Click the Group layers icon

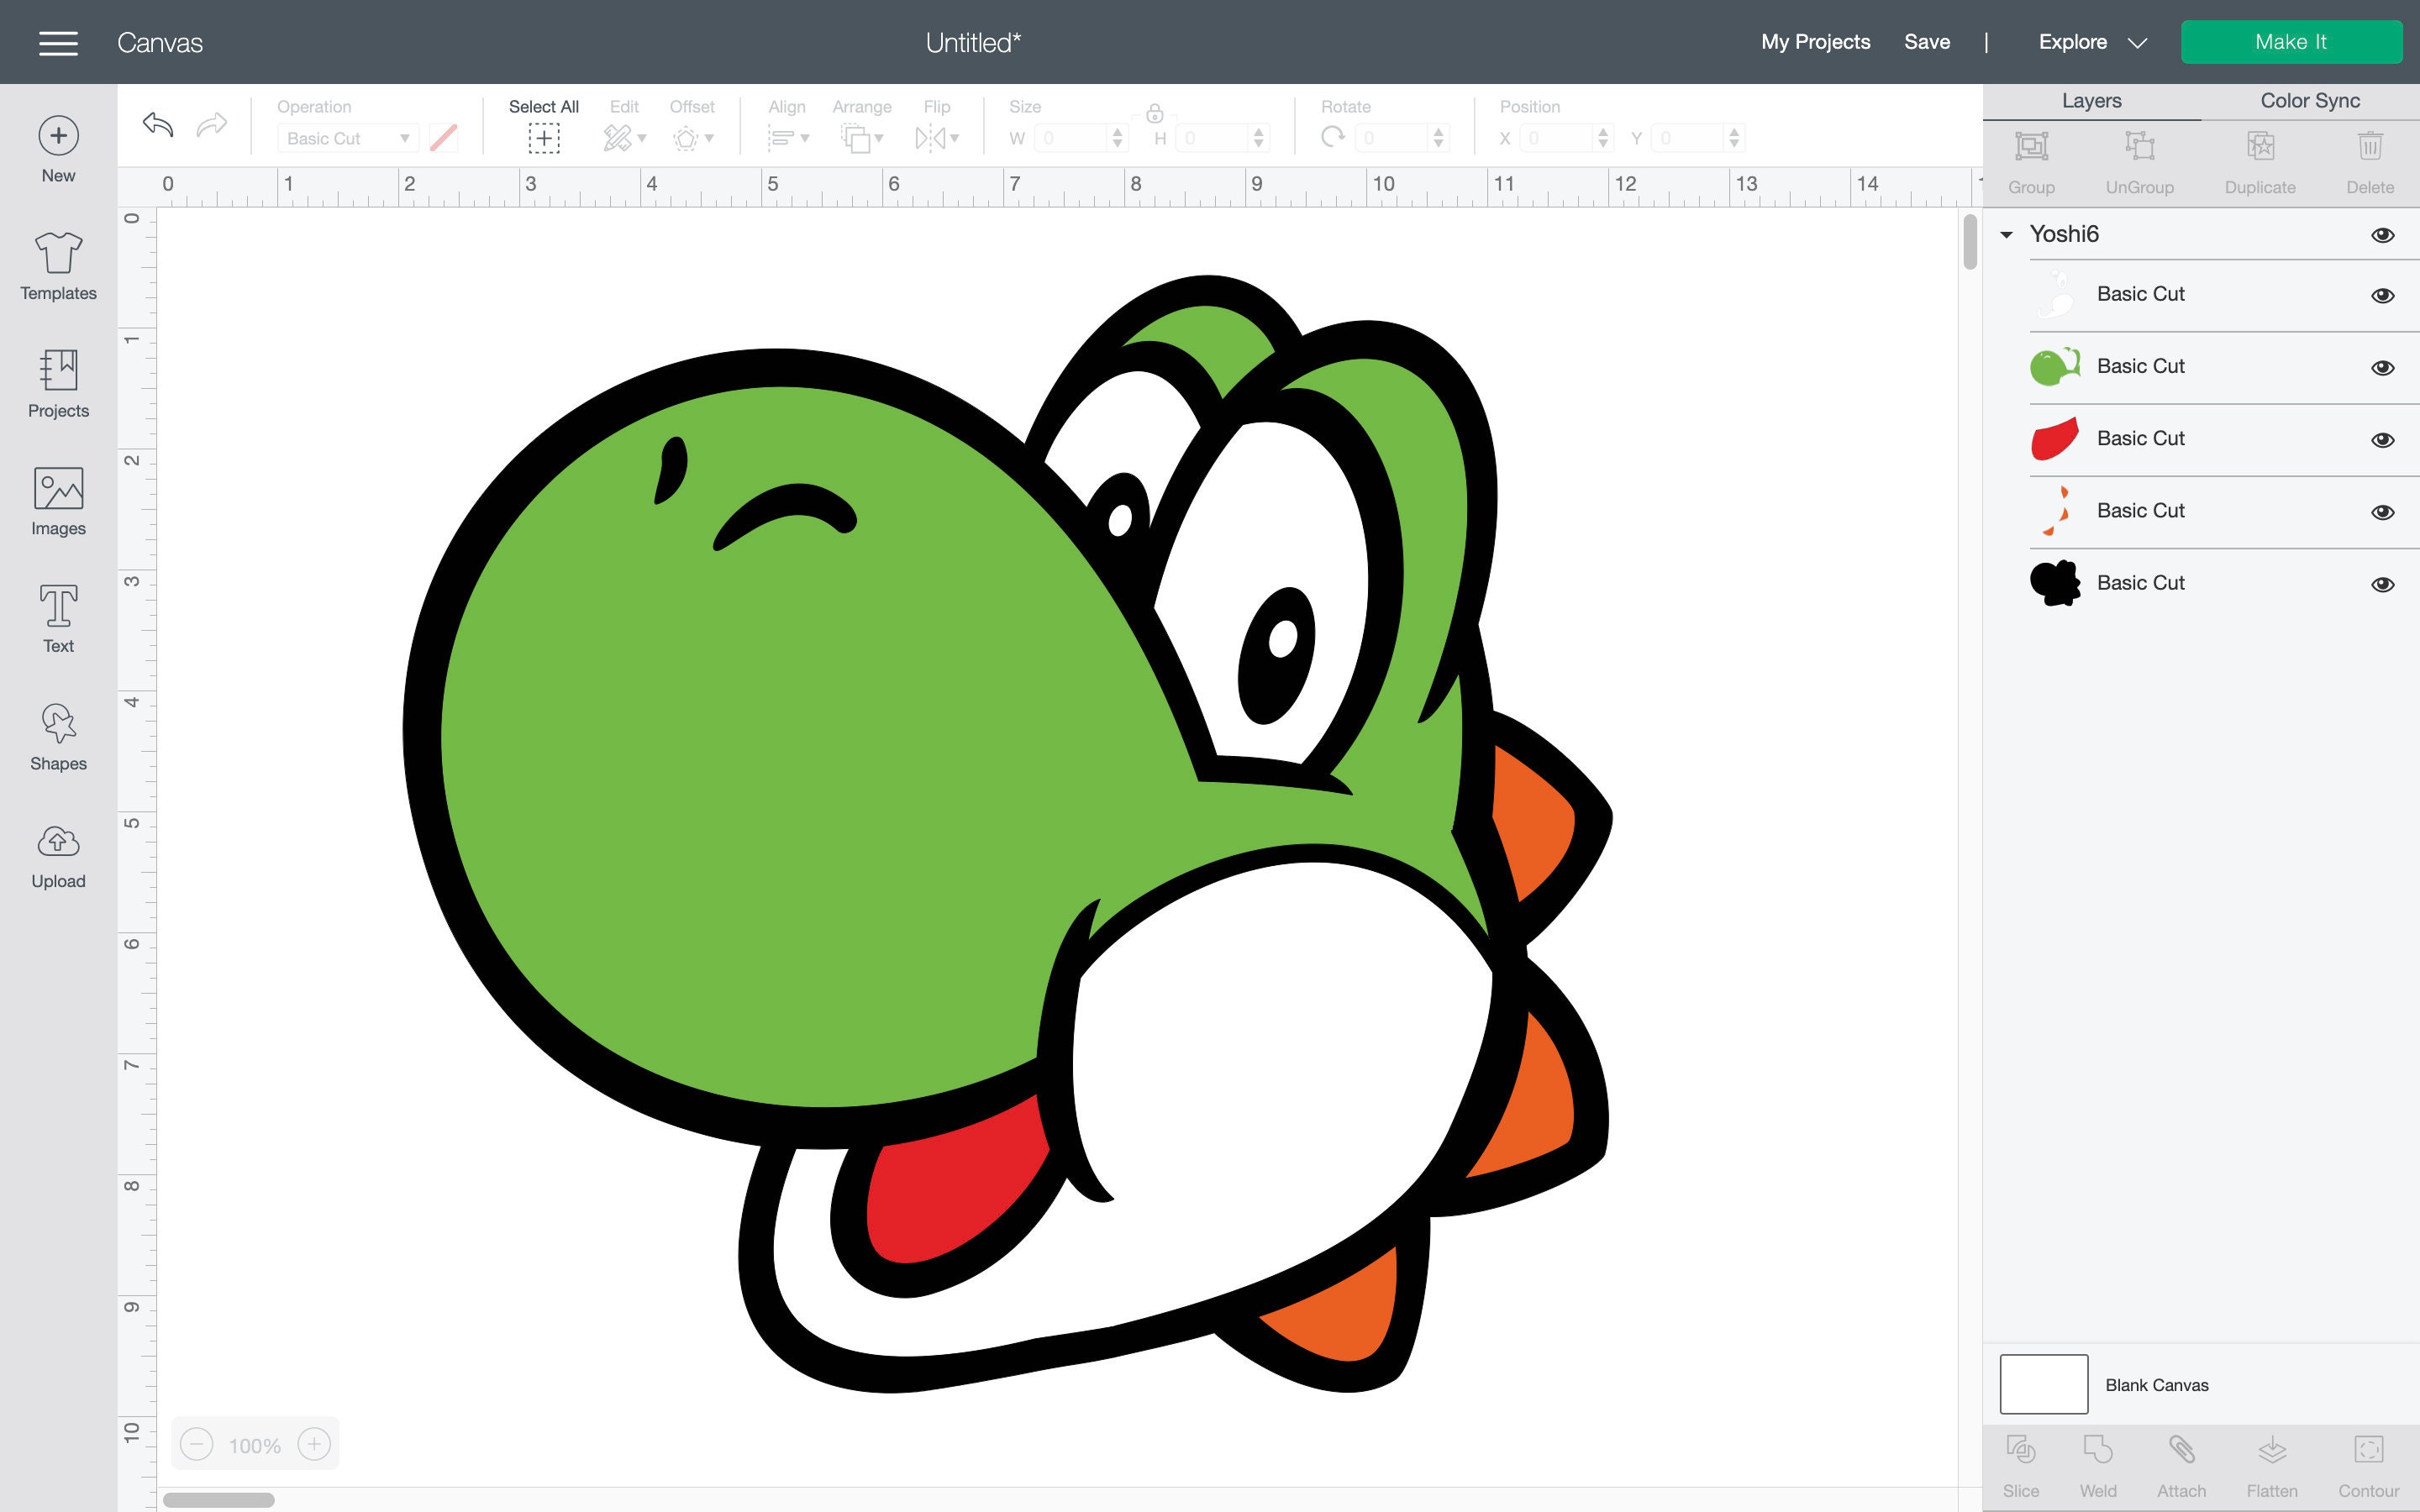(x=2031, y=146)
